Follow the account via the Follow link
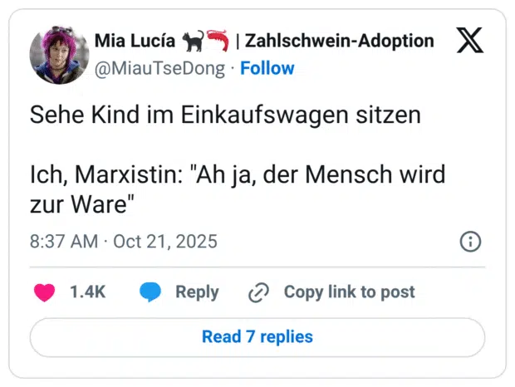 tap(267, 69)
